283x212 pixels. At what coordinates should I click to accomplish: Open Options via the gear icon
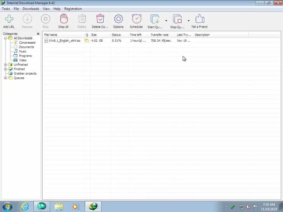click(118, 19)
